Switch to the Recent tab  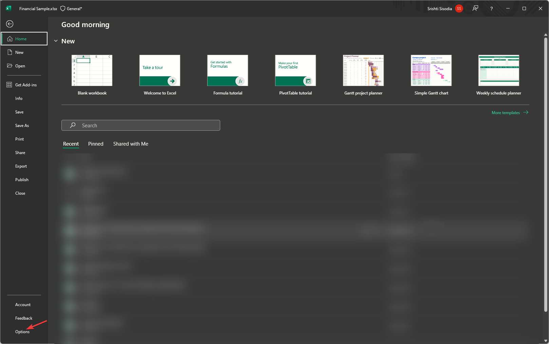71,144
